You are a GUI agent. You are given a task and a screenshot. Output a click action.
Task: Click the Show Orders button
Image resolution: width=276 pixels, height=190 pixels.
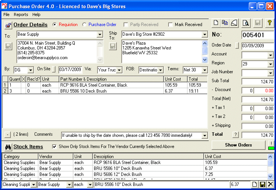coord(238,145)
